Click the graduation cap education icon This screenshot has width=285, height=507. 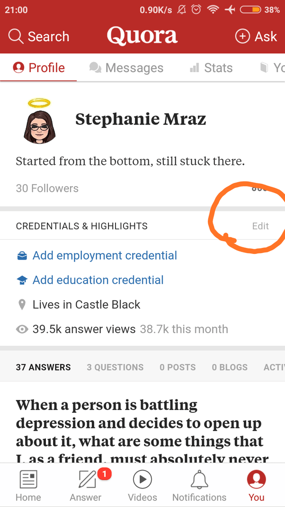22,280
